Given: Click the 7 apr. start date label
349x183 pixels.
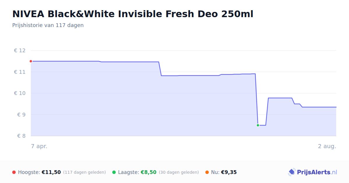Looking at the screenshot, I should tap(39, 146).
